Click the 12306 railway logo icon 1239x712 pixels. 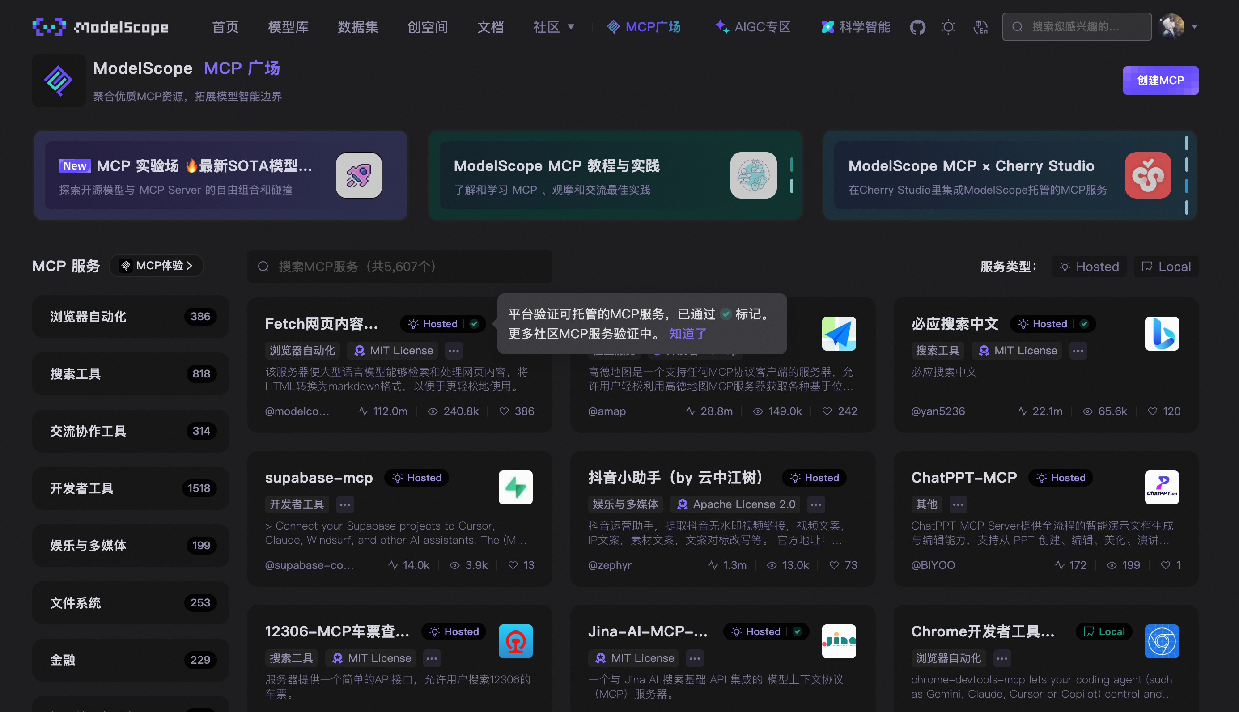pos(515,641)
